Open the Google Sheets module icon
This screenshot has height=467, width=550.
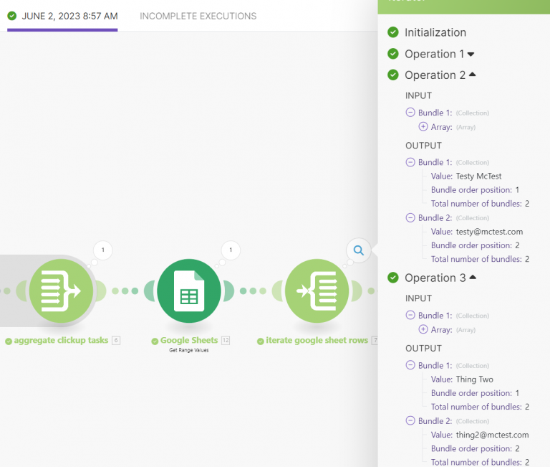tap(189, 291)
